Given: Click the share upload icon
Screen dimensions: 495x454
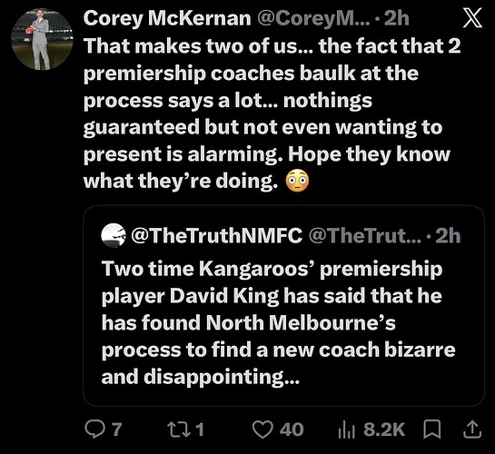Looking at the screenshot, I should pyautogui.click(x=472, y=429).
